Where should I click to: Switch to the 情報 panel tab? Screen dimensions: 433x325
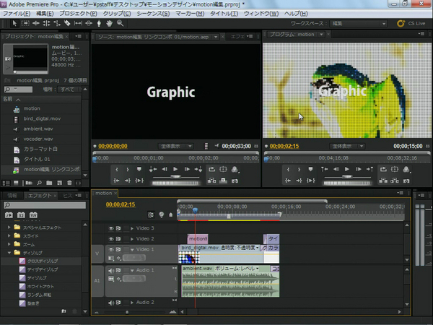tap(12, 195)
